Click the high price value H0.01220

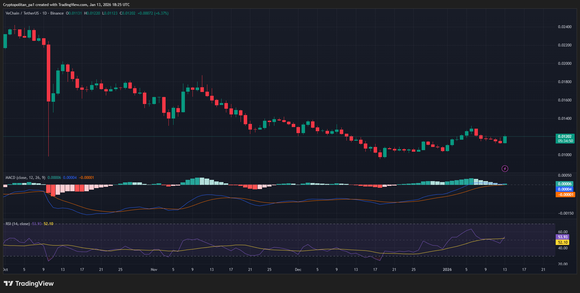92,13
